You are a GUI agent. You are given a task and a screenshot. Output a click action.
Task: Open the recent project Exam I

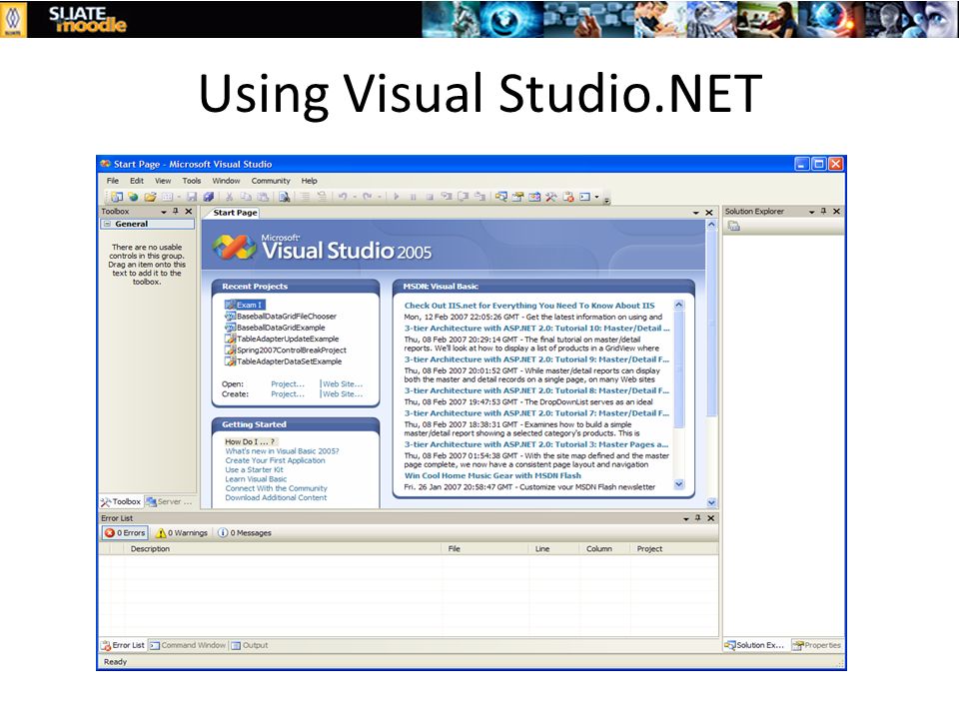coord(245,305)
